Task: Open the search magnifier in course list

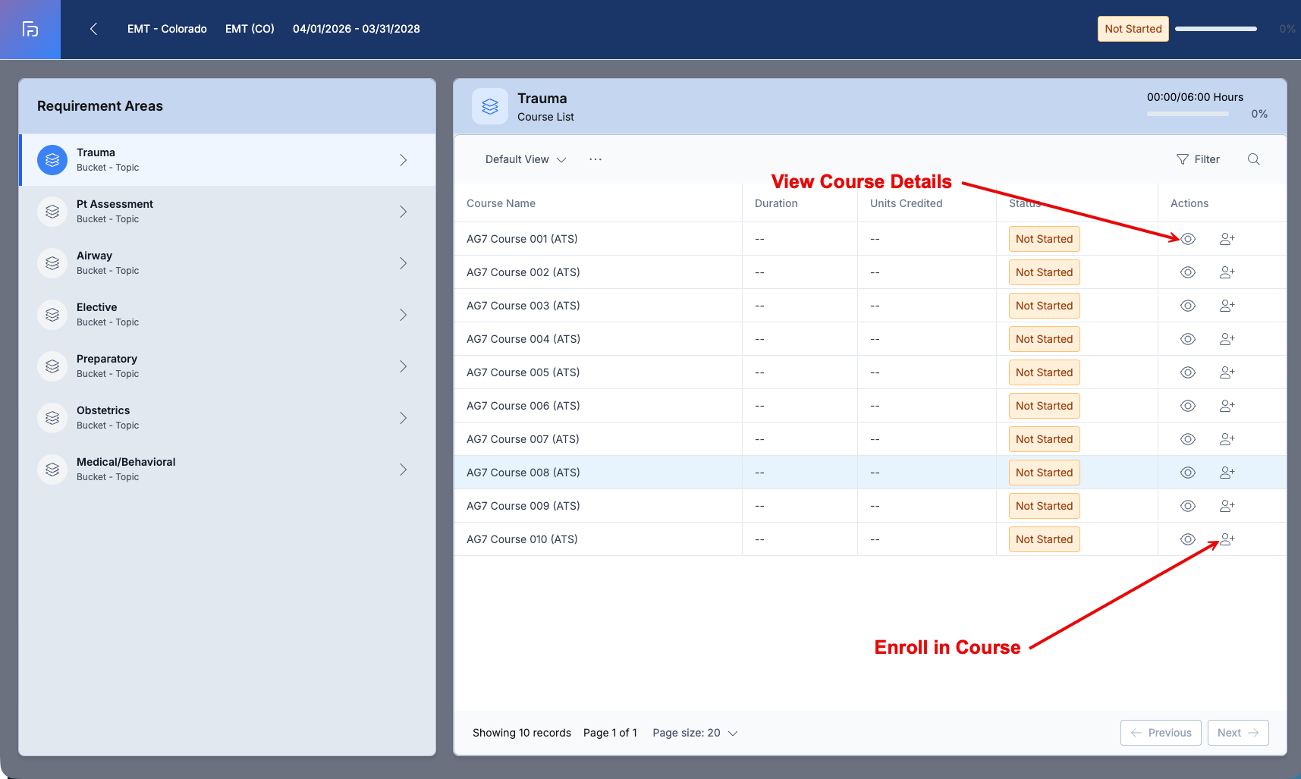Action: pos(1253,159)
